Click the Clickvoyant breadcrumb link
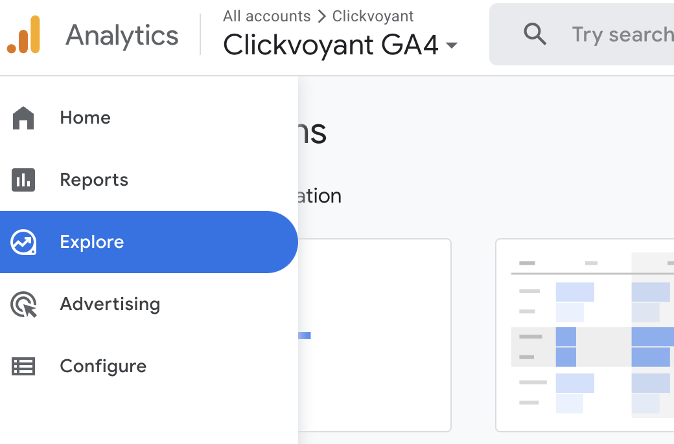 373,16
